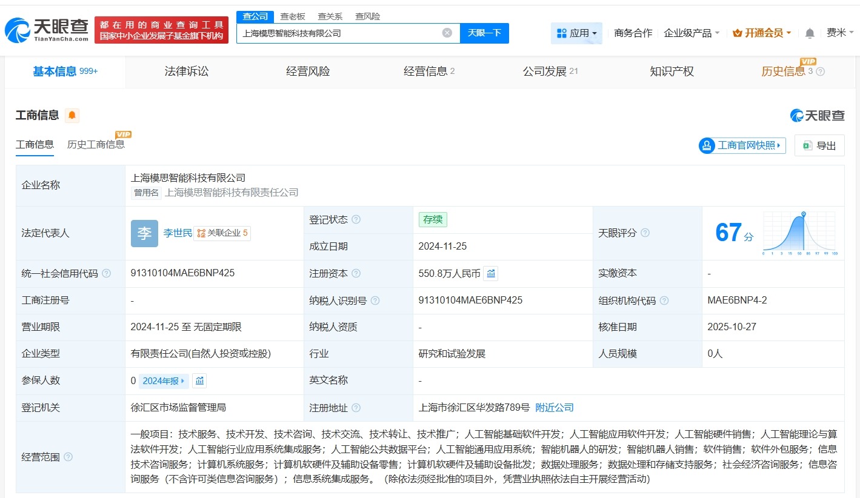Click the 工商官网快照 stamp button

coord(741,145)
